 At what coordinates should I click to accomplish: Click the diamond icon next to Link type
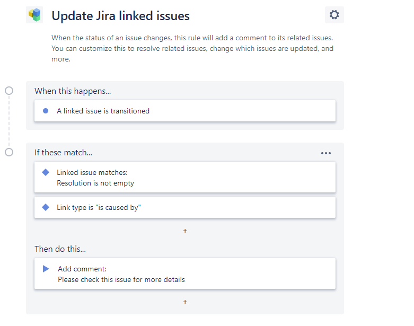pos(46,207)
